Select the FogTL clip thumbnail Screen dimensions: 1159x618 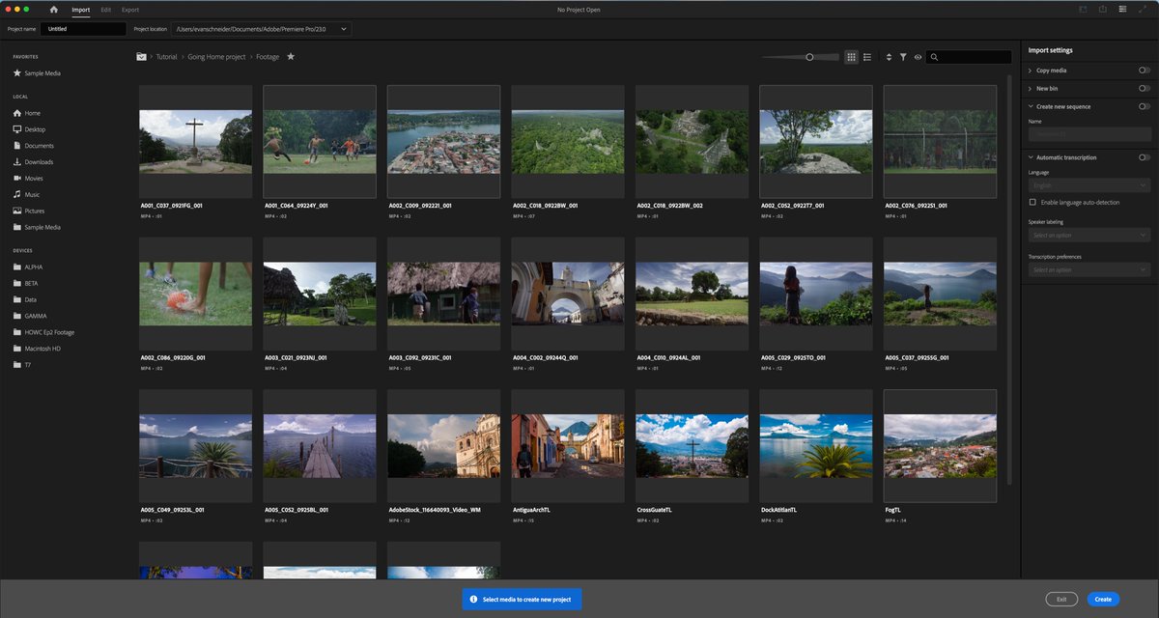tap(940, 446)
